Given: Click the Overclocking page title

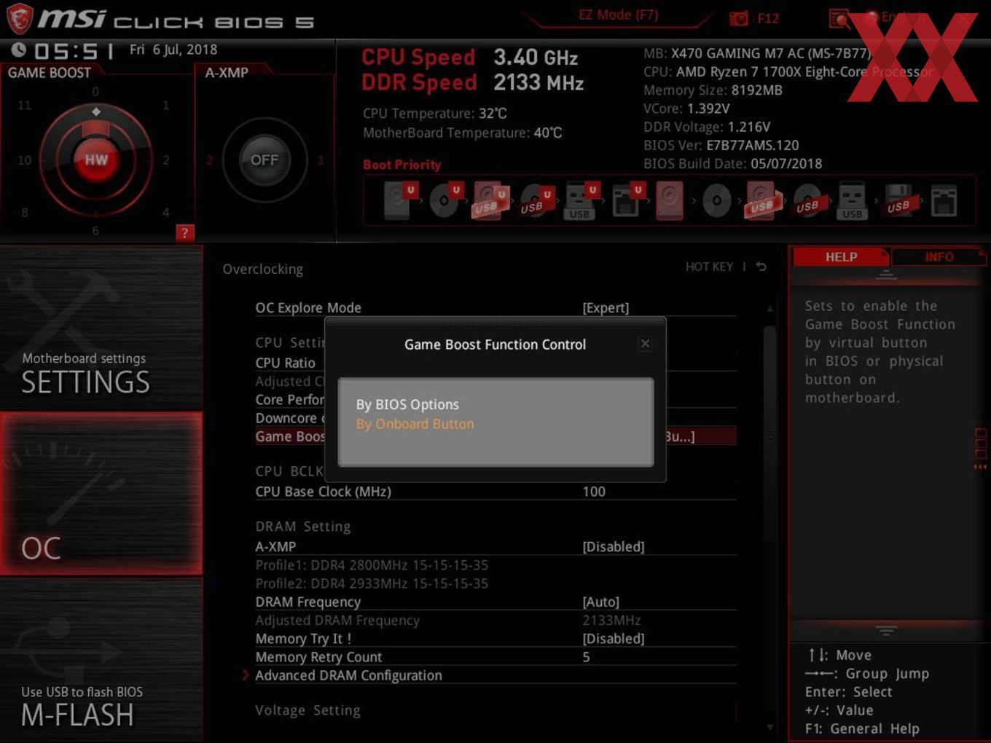Looking at the screenshot, I should click(262, 269).
